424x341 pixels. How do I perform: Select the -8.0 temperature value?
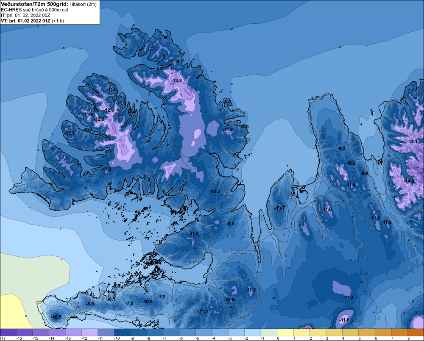(x=87, y=130)
